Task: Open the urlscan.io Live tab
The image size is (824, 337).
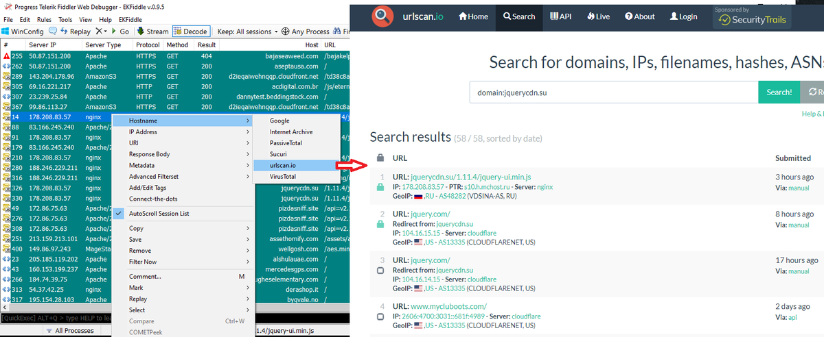Action: click(x=597, y=16)
